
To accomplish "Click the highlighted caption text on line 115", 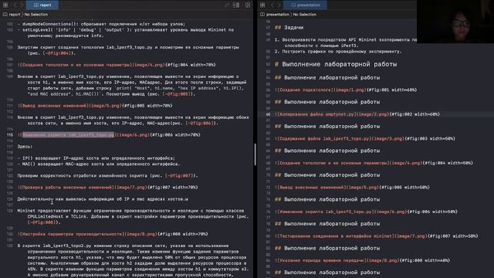I will pos(69,134).
